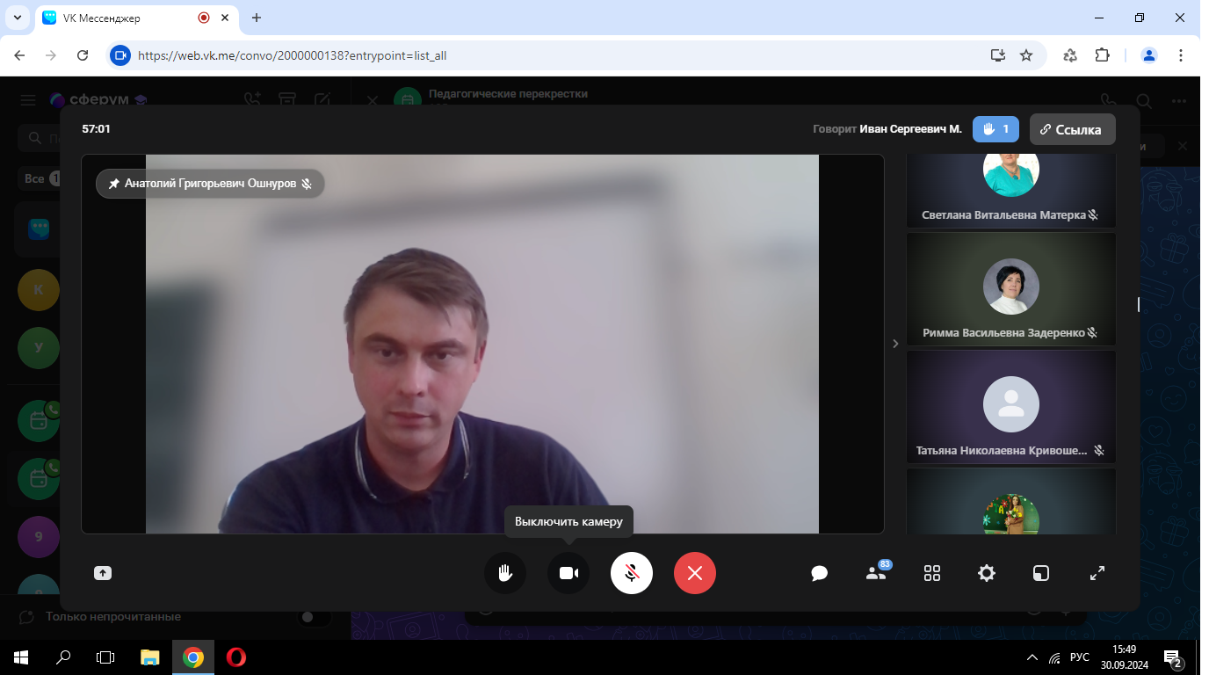Screen dimensions: 1209x675
Task: Open the Сферум hamburger menu
Action: [x=28, y=100]
